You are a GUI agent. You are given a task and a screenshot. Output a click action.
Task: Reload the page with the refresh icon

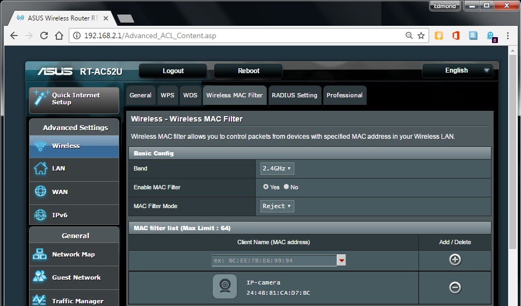44,35
